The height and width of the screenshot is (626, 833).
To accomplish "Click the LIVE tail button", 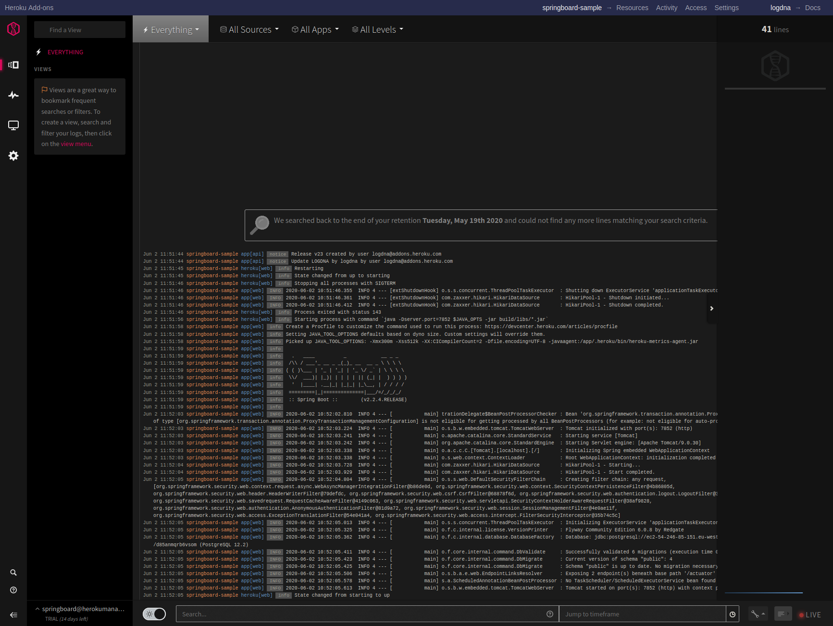I will [x=810, y=614].
